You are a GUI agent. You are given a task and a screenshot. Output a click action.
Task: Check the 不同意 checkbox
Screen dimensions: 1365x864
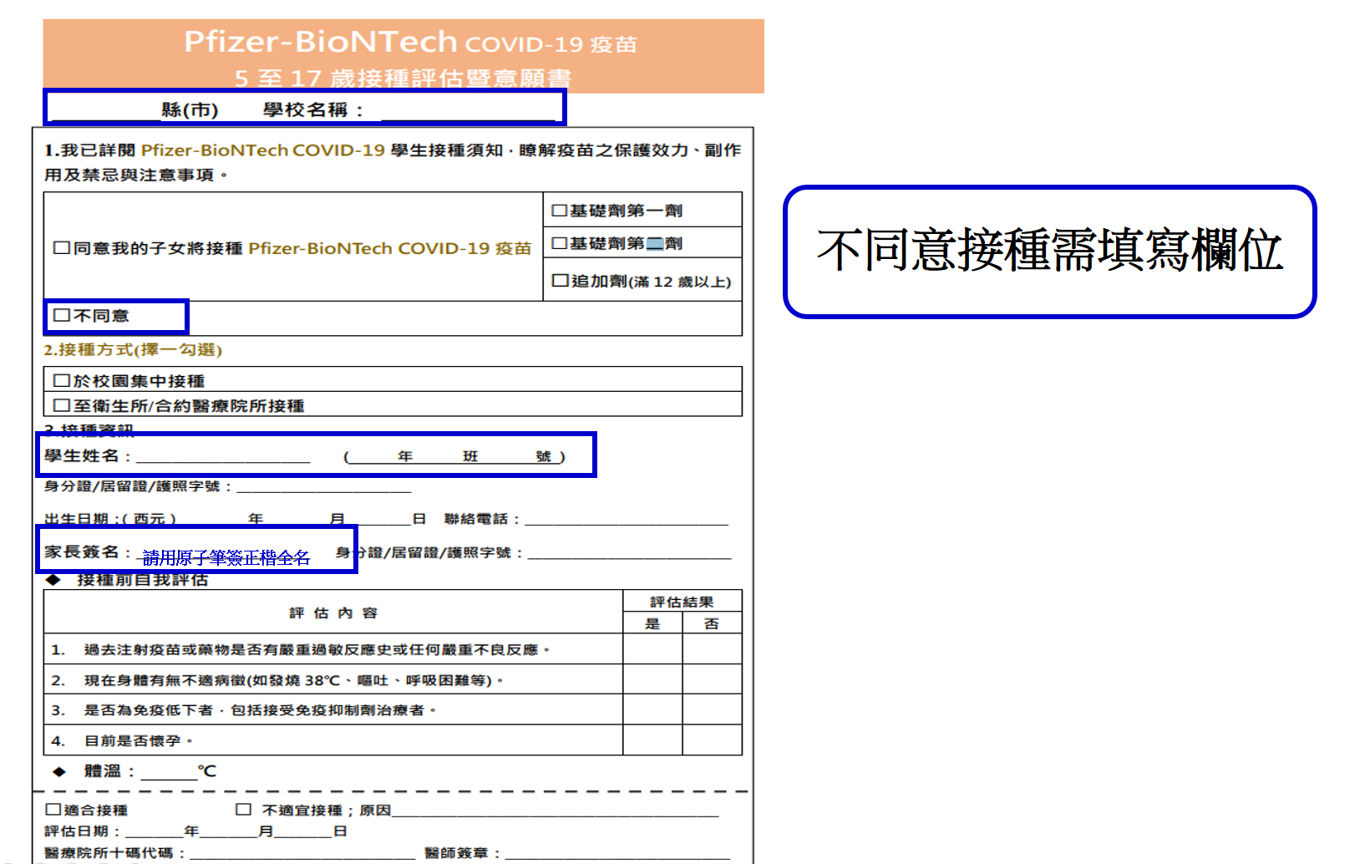pyautogui.click(x=61, y=315)
